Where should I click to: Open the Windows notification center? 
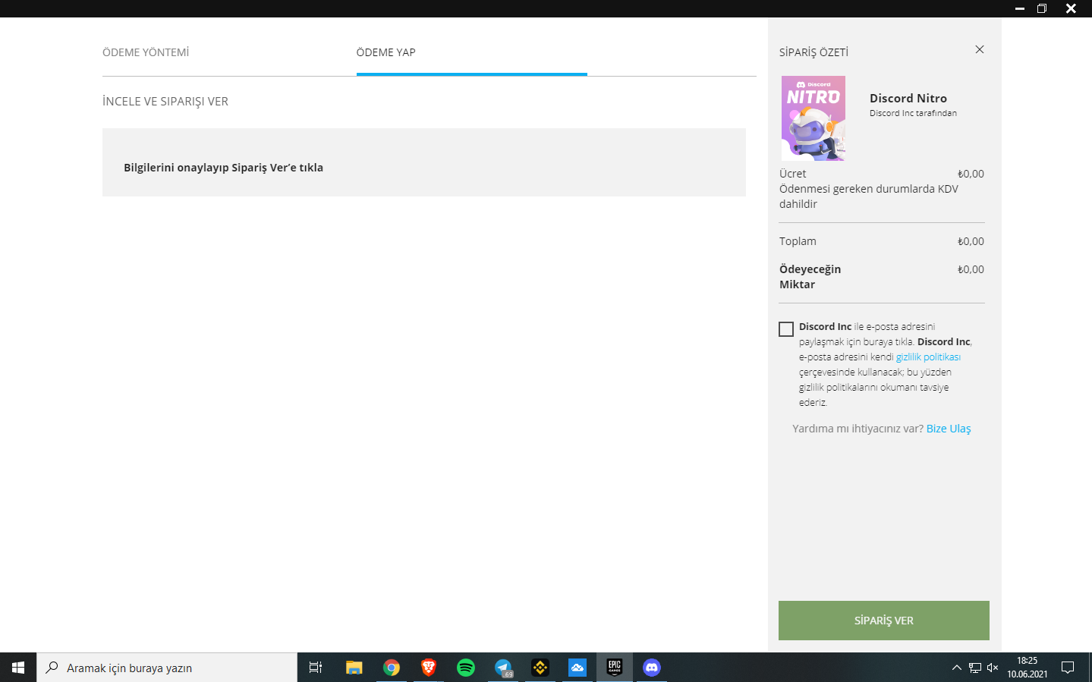point(1068,668)
